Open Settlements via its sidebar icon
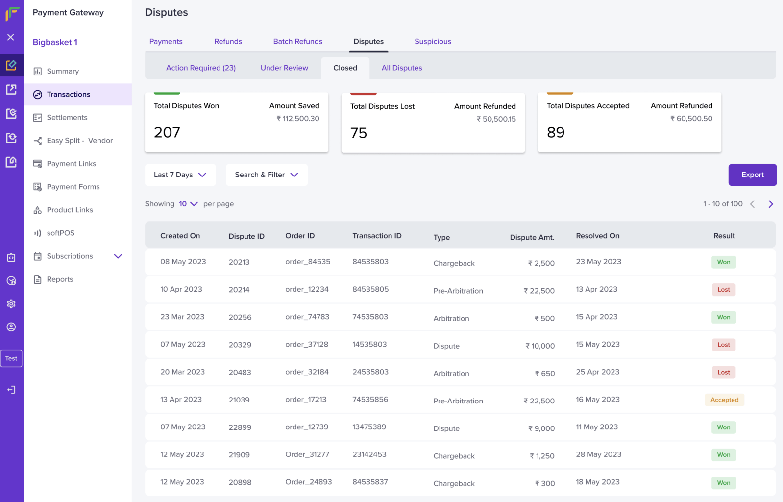Screen dimensions: 783x502 click(38, 118)
